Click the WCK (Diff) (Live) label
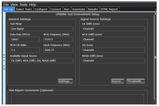Image resolution: width=159 pixels, height=106 pixels. [92, 34]
